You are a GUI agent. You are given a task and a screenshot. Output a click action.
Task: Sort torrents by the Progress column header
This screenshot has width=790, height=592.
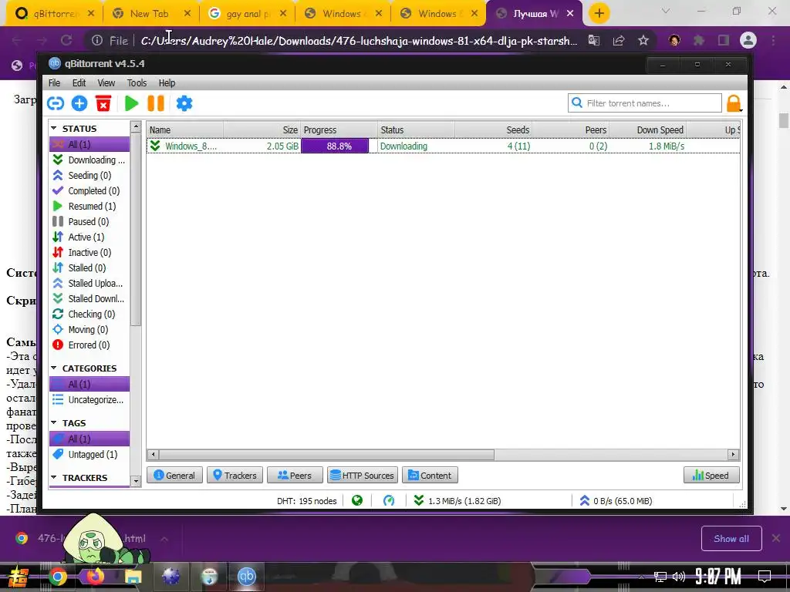(x=339, y=129)
